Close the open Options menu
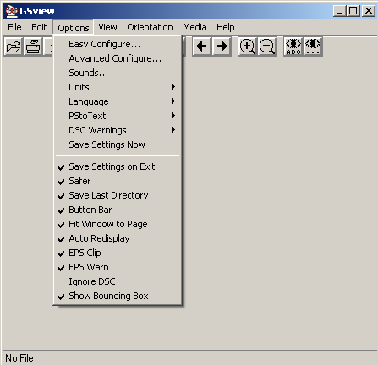The image size is (378, 365). coord(74,28)
